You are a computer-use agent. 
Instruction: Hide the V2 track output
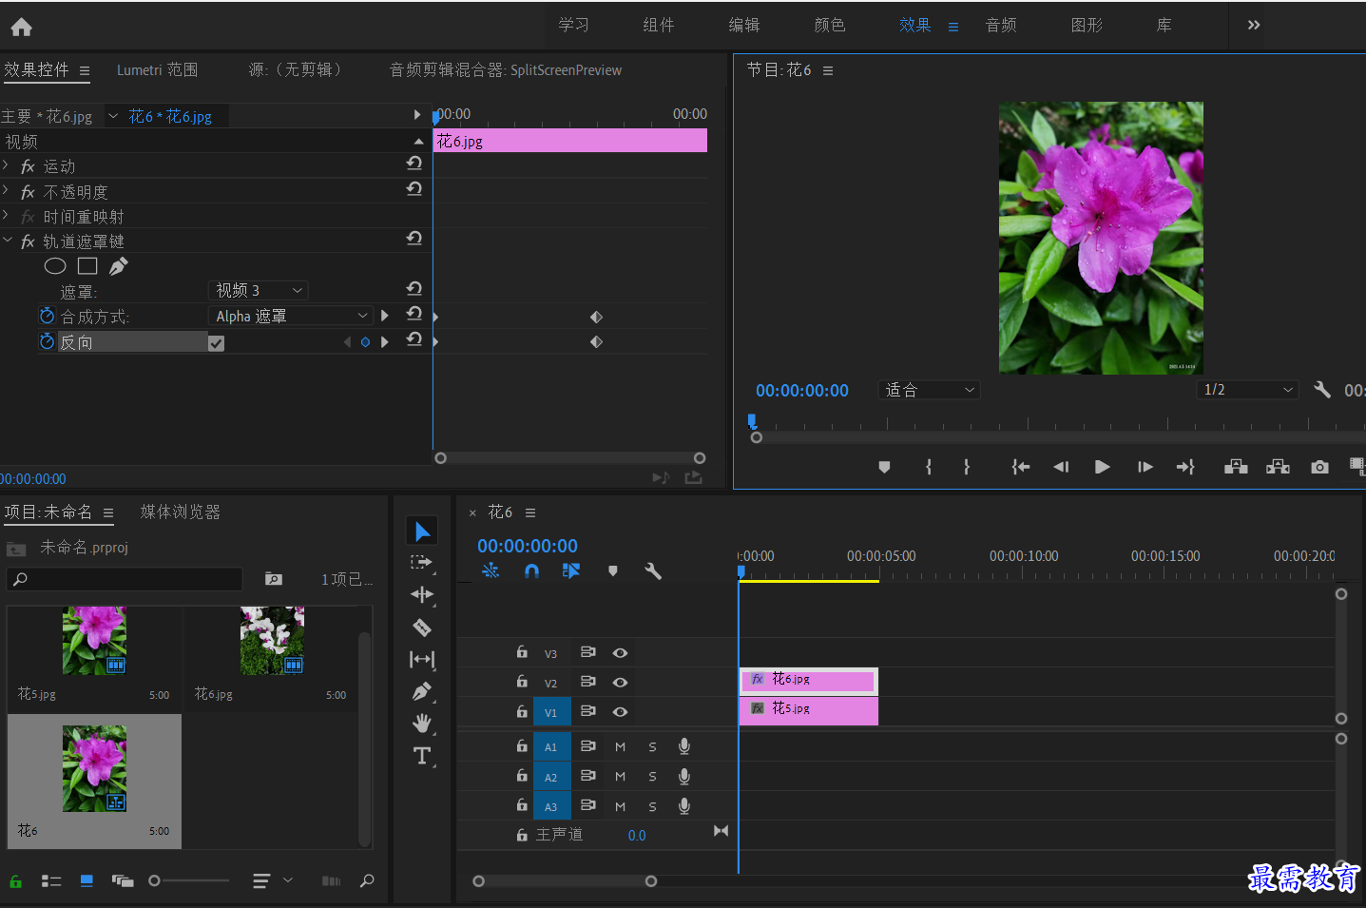[620, 683]
